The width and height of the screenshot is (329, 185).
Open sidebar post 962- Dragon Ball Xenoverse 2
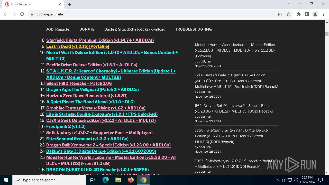[234, 108]
